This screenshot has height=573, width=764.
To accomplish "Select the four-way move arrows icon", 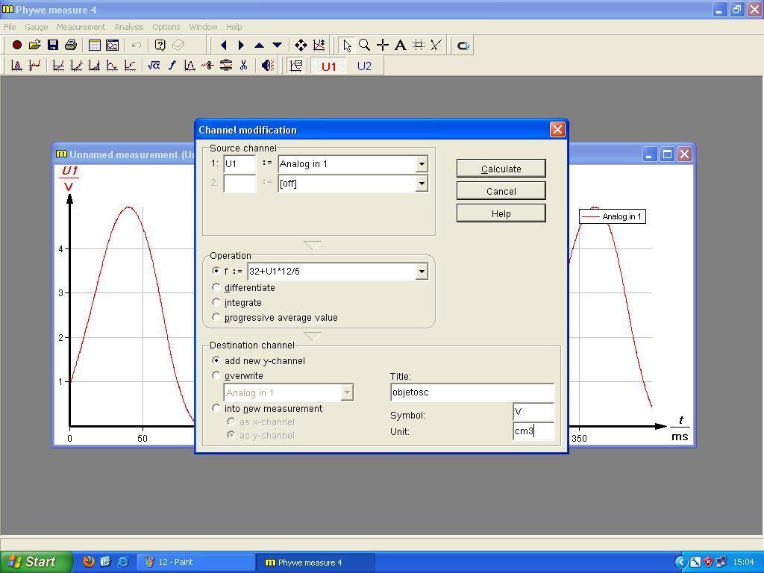I will [301, 46].
